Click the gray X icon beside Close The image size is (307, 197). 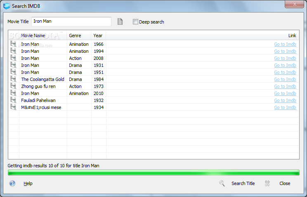(x=267, y=183)
